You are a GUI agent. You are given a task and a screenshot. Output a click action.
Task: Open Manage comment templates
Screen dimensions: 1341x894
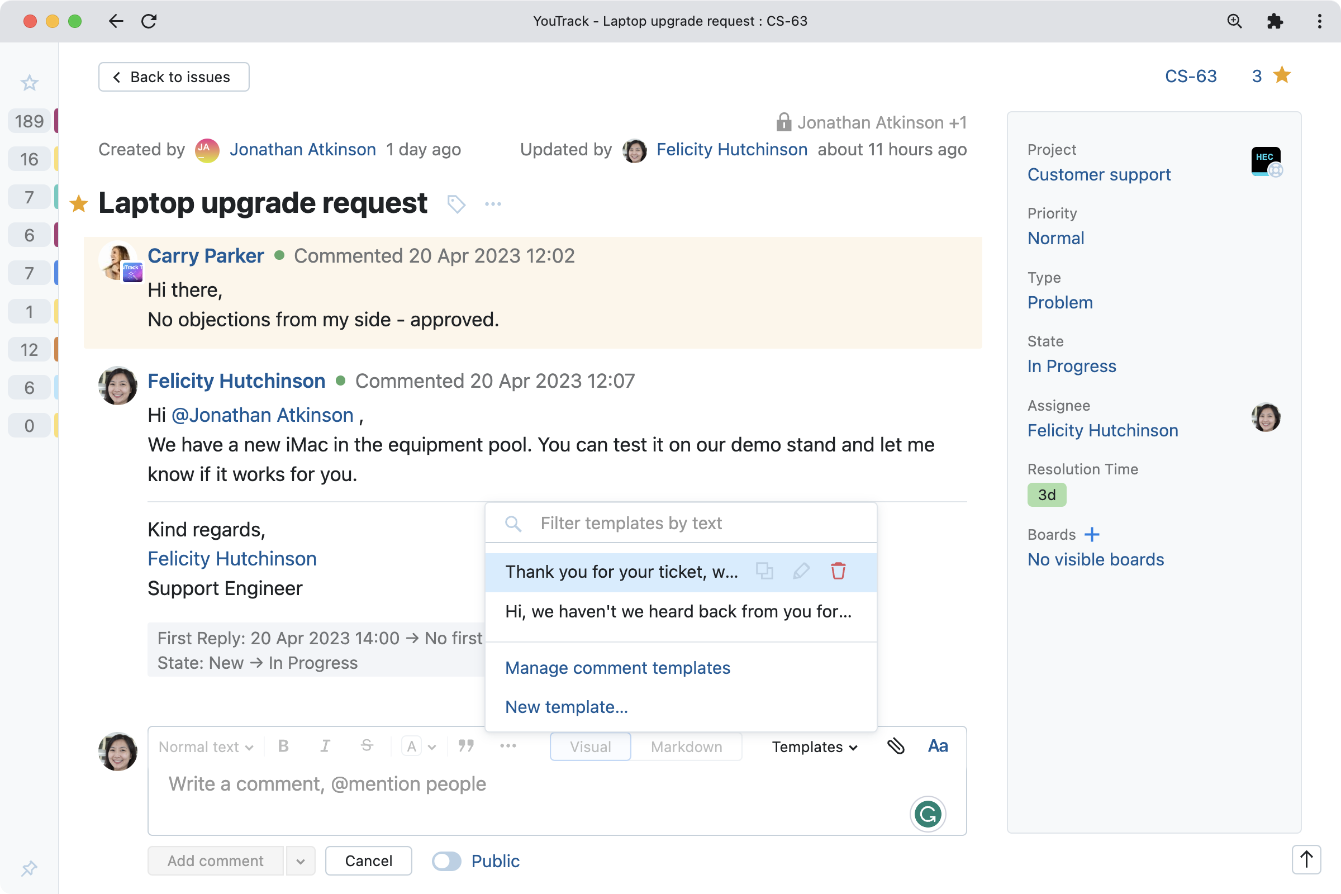617,668
